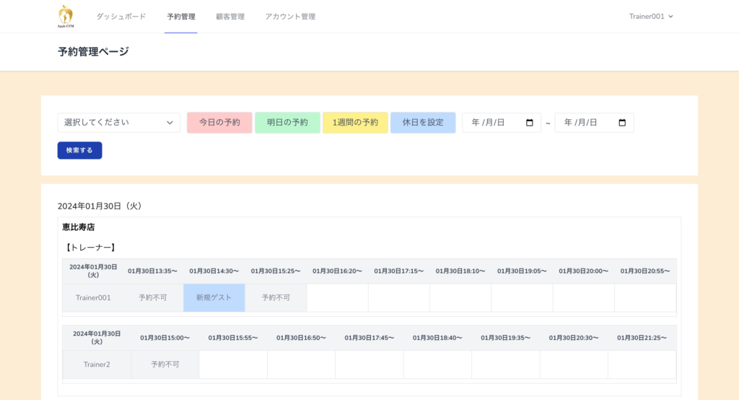The width and height of the screenshot is (739, 400).
Task: Open calendar picker on start date field
Action: coord(530,123)
